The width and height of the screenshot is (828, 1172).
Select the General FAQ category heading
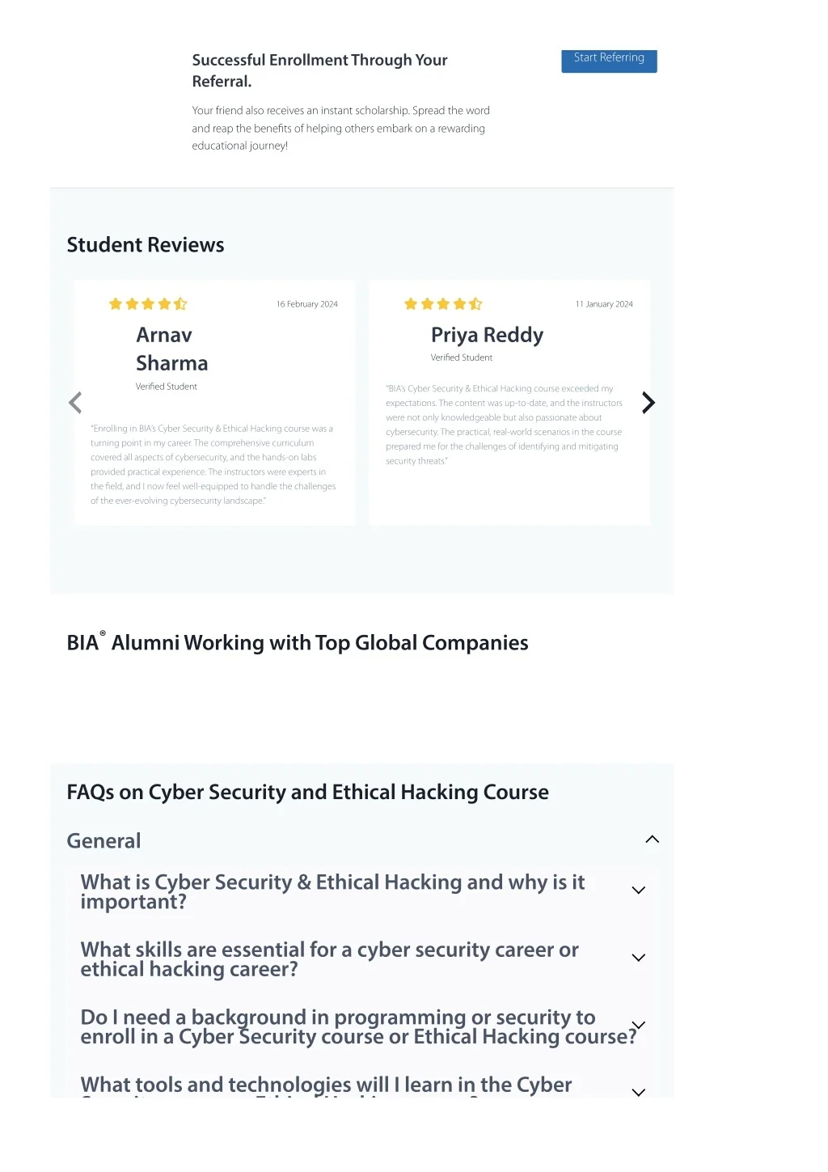tap(103, 841)
